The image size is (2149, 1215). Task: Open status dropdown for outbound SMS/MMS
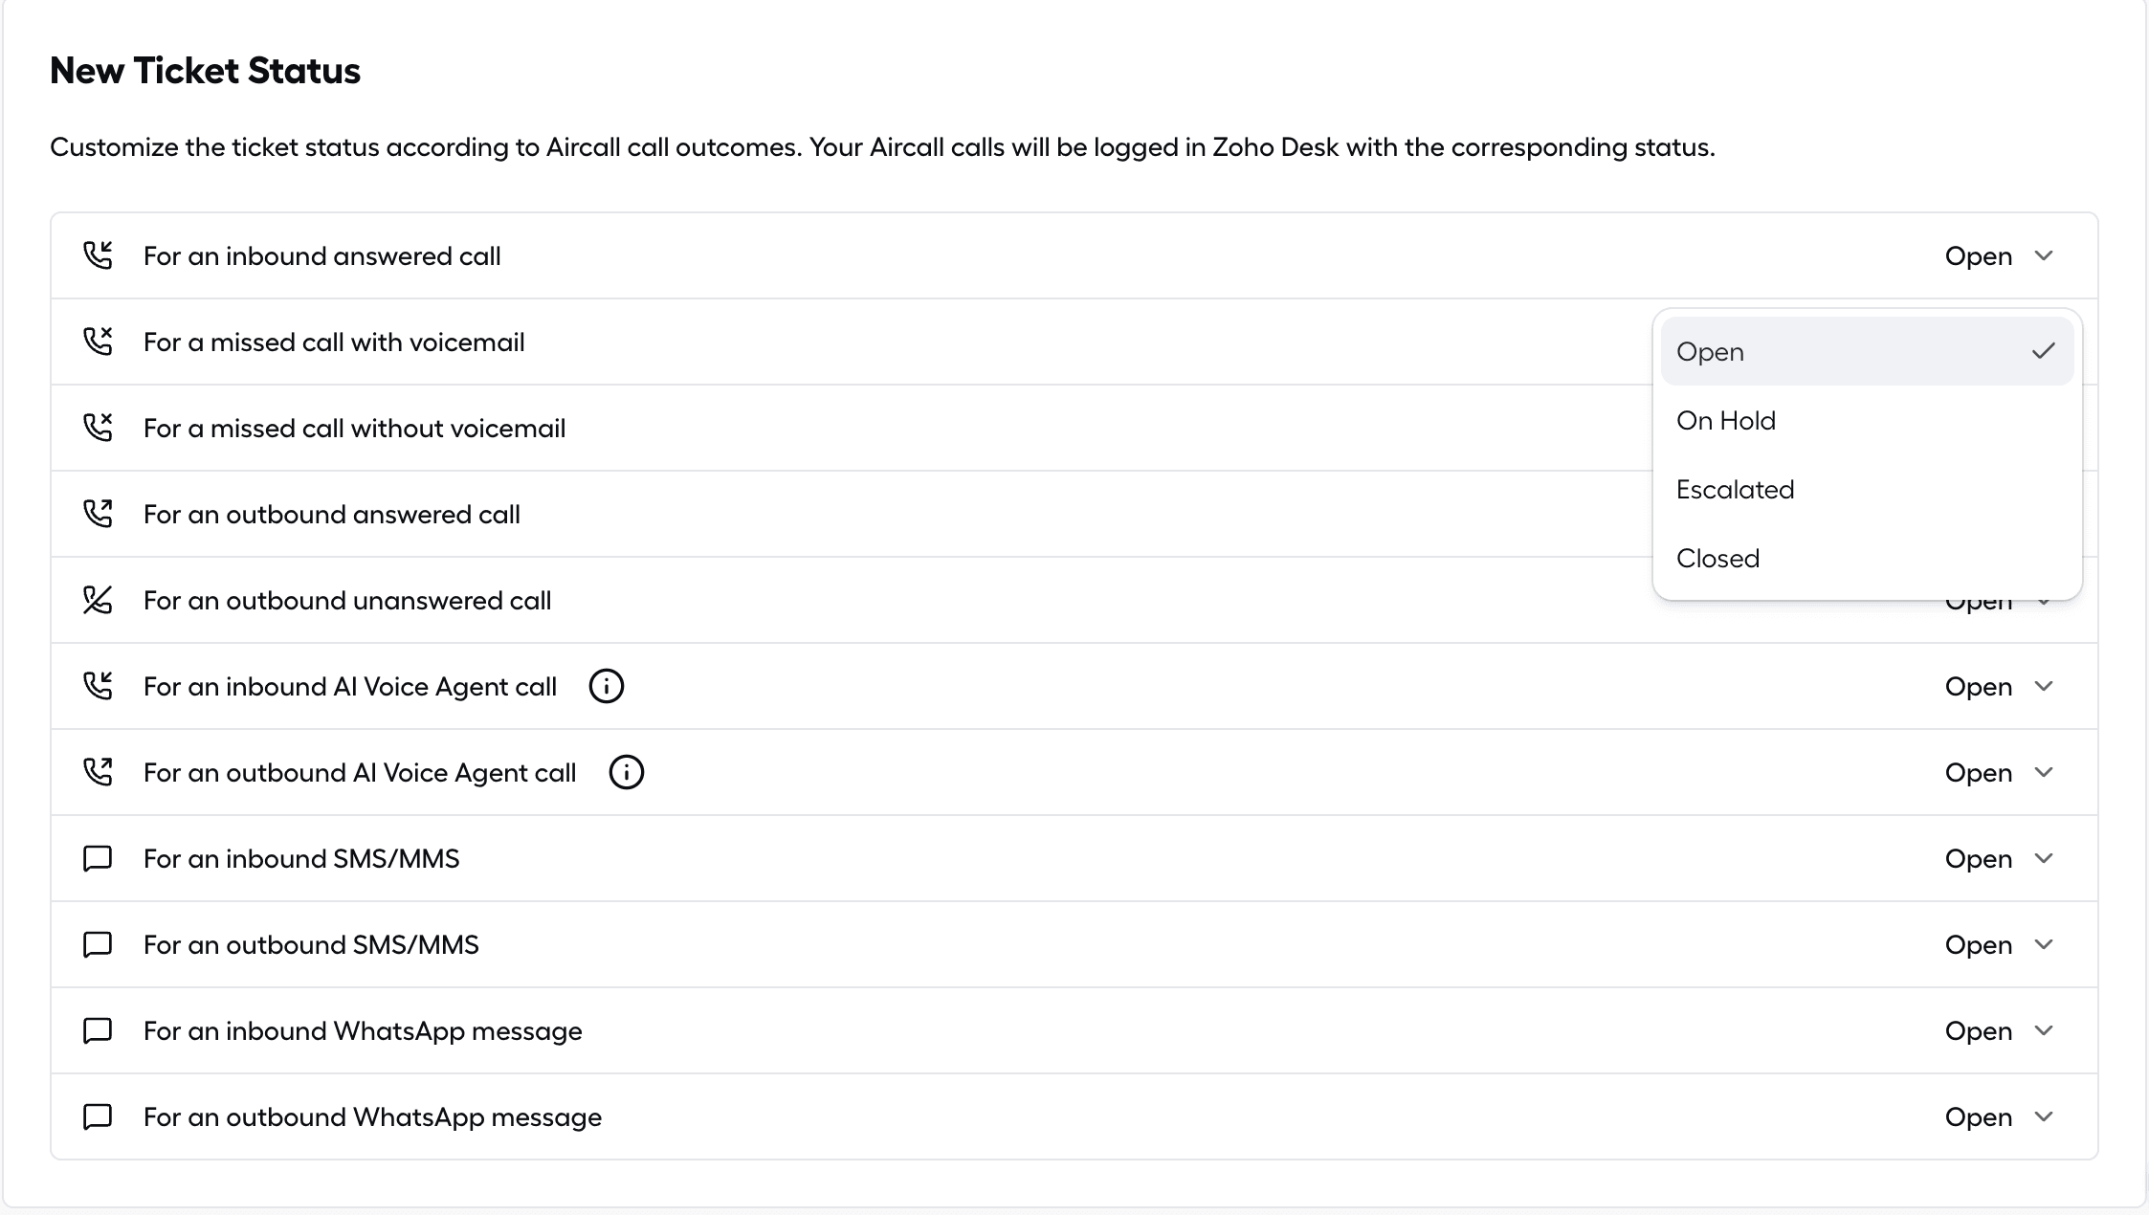2000,944
